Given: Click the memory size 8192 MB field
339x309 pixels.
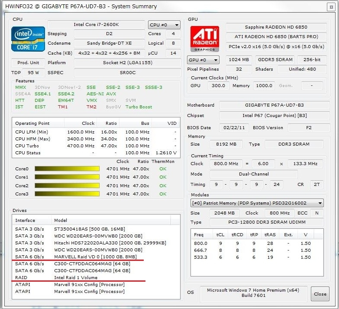Looking at the screenshot, I should click(226, 144).
